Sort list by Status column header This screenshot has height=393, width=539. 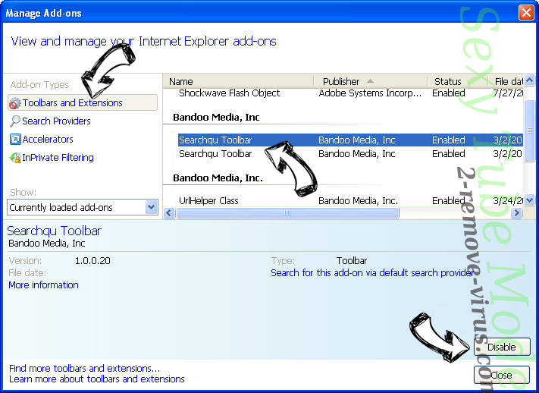(x=458, y=82)
